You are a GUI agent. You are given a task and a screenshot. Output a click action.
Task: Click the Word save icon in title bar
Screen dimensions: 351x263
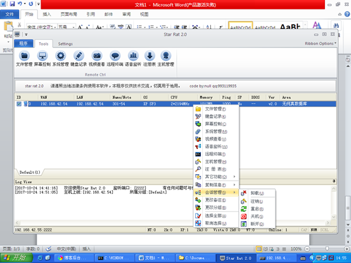tap(12, 4)
